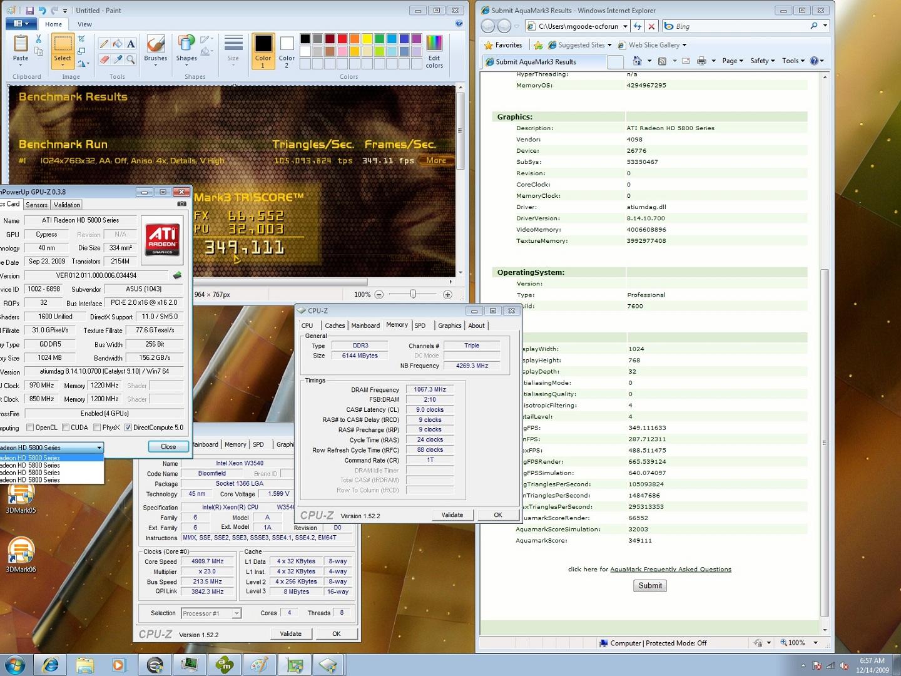Image resolution: width=901 pixels, height=676 pixels.
Task: Open the Page menu dropdown in IE
Action: (733, 61)
